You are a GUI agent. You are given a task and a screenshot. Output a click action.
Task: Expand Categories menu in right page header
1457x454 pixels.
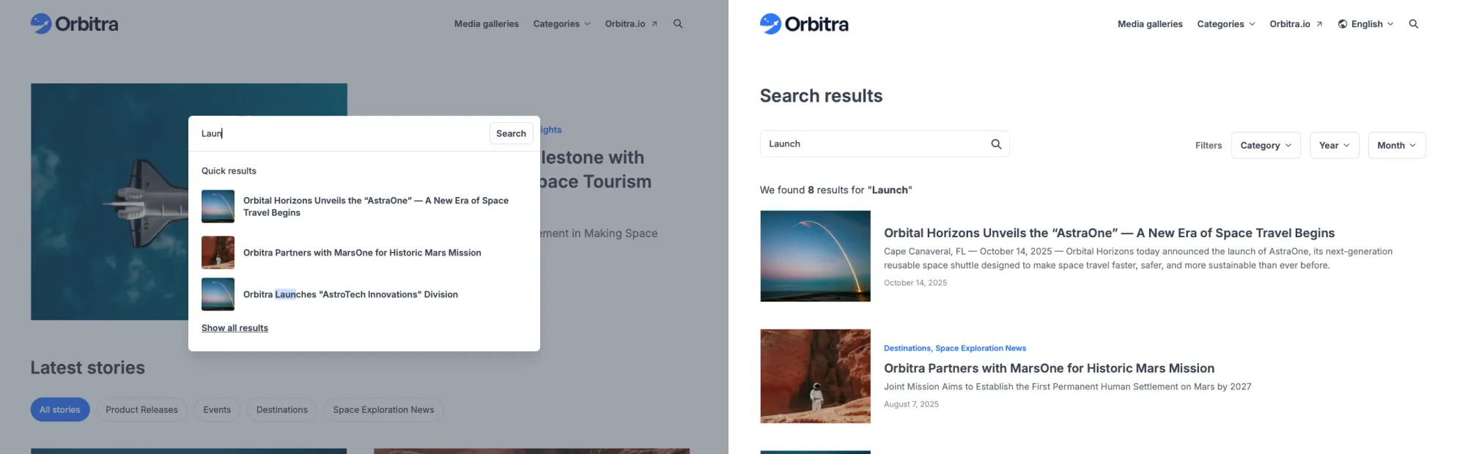[1226, 23]
